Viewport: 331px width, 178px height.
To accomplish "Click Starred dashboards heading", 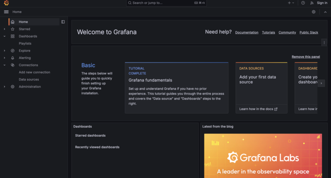I will pyautogui.click(x=90, y=135).
